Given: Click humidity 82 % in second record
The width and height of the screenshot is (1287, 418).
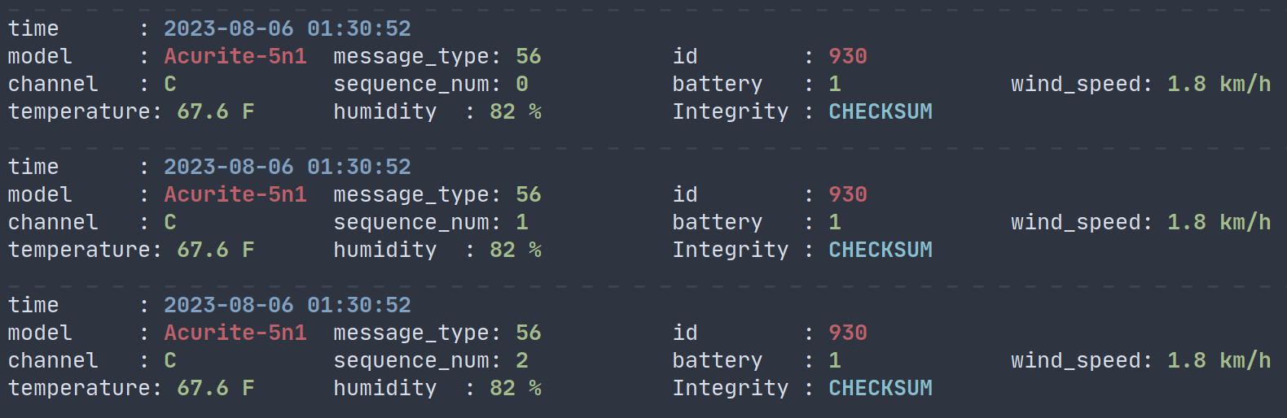Looking at the screenshot, I should (x=516, y=250).
